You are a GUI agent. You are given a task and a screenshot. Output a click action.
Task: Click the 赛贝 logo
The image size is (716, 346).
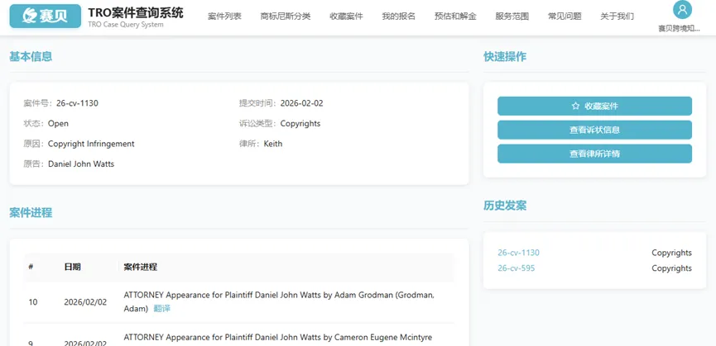tap(46, 16)
